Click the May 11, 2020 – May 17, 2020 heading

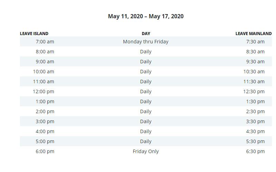pyautogui.click(x=146, y=16)
